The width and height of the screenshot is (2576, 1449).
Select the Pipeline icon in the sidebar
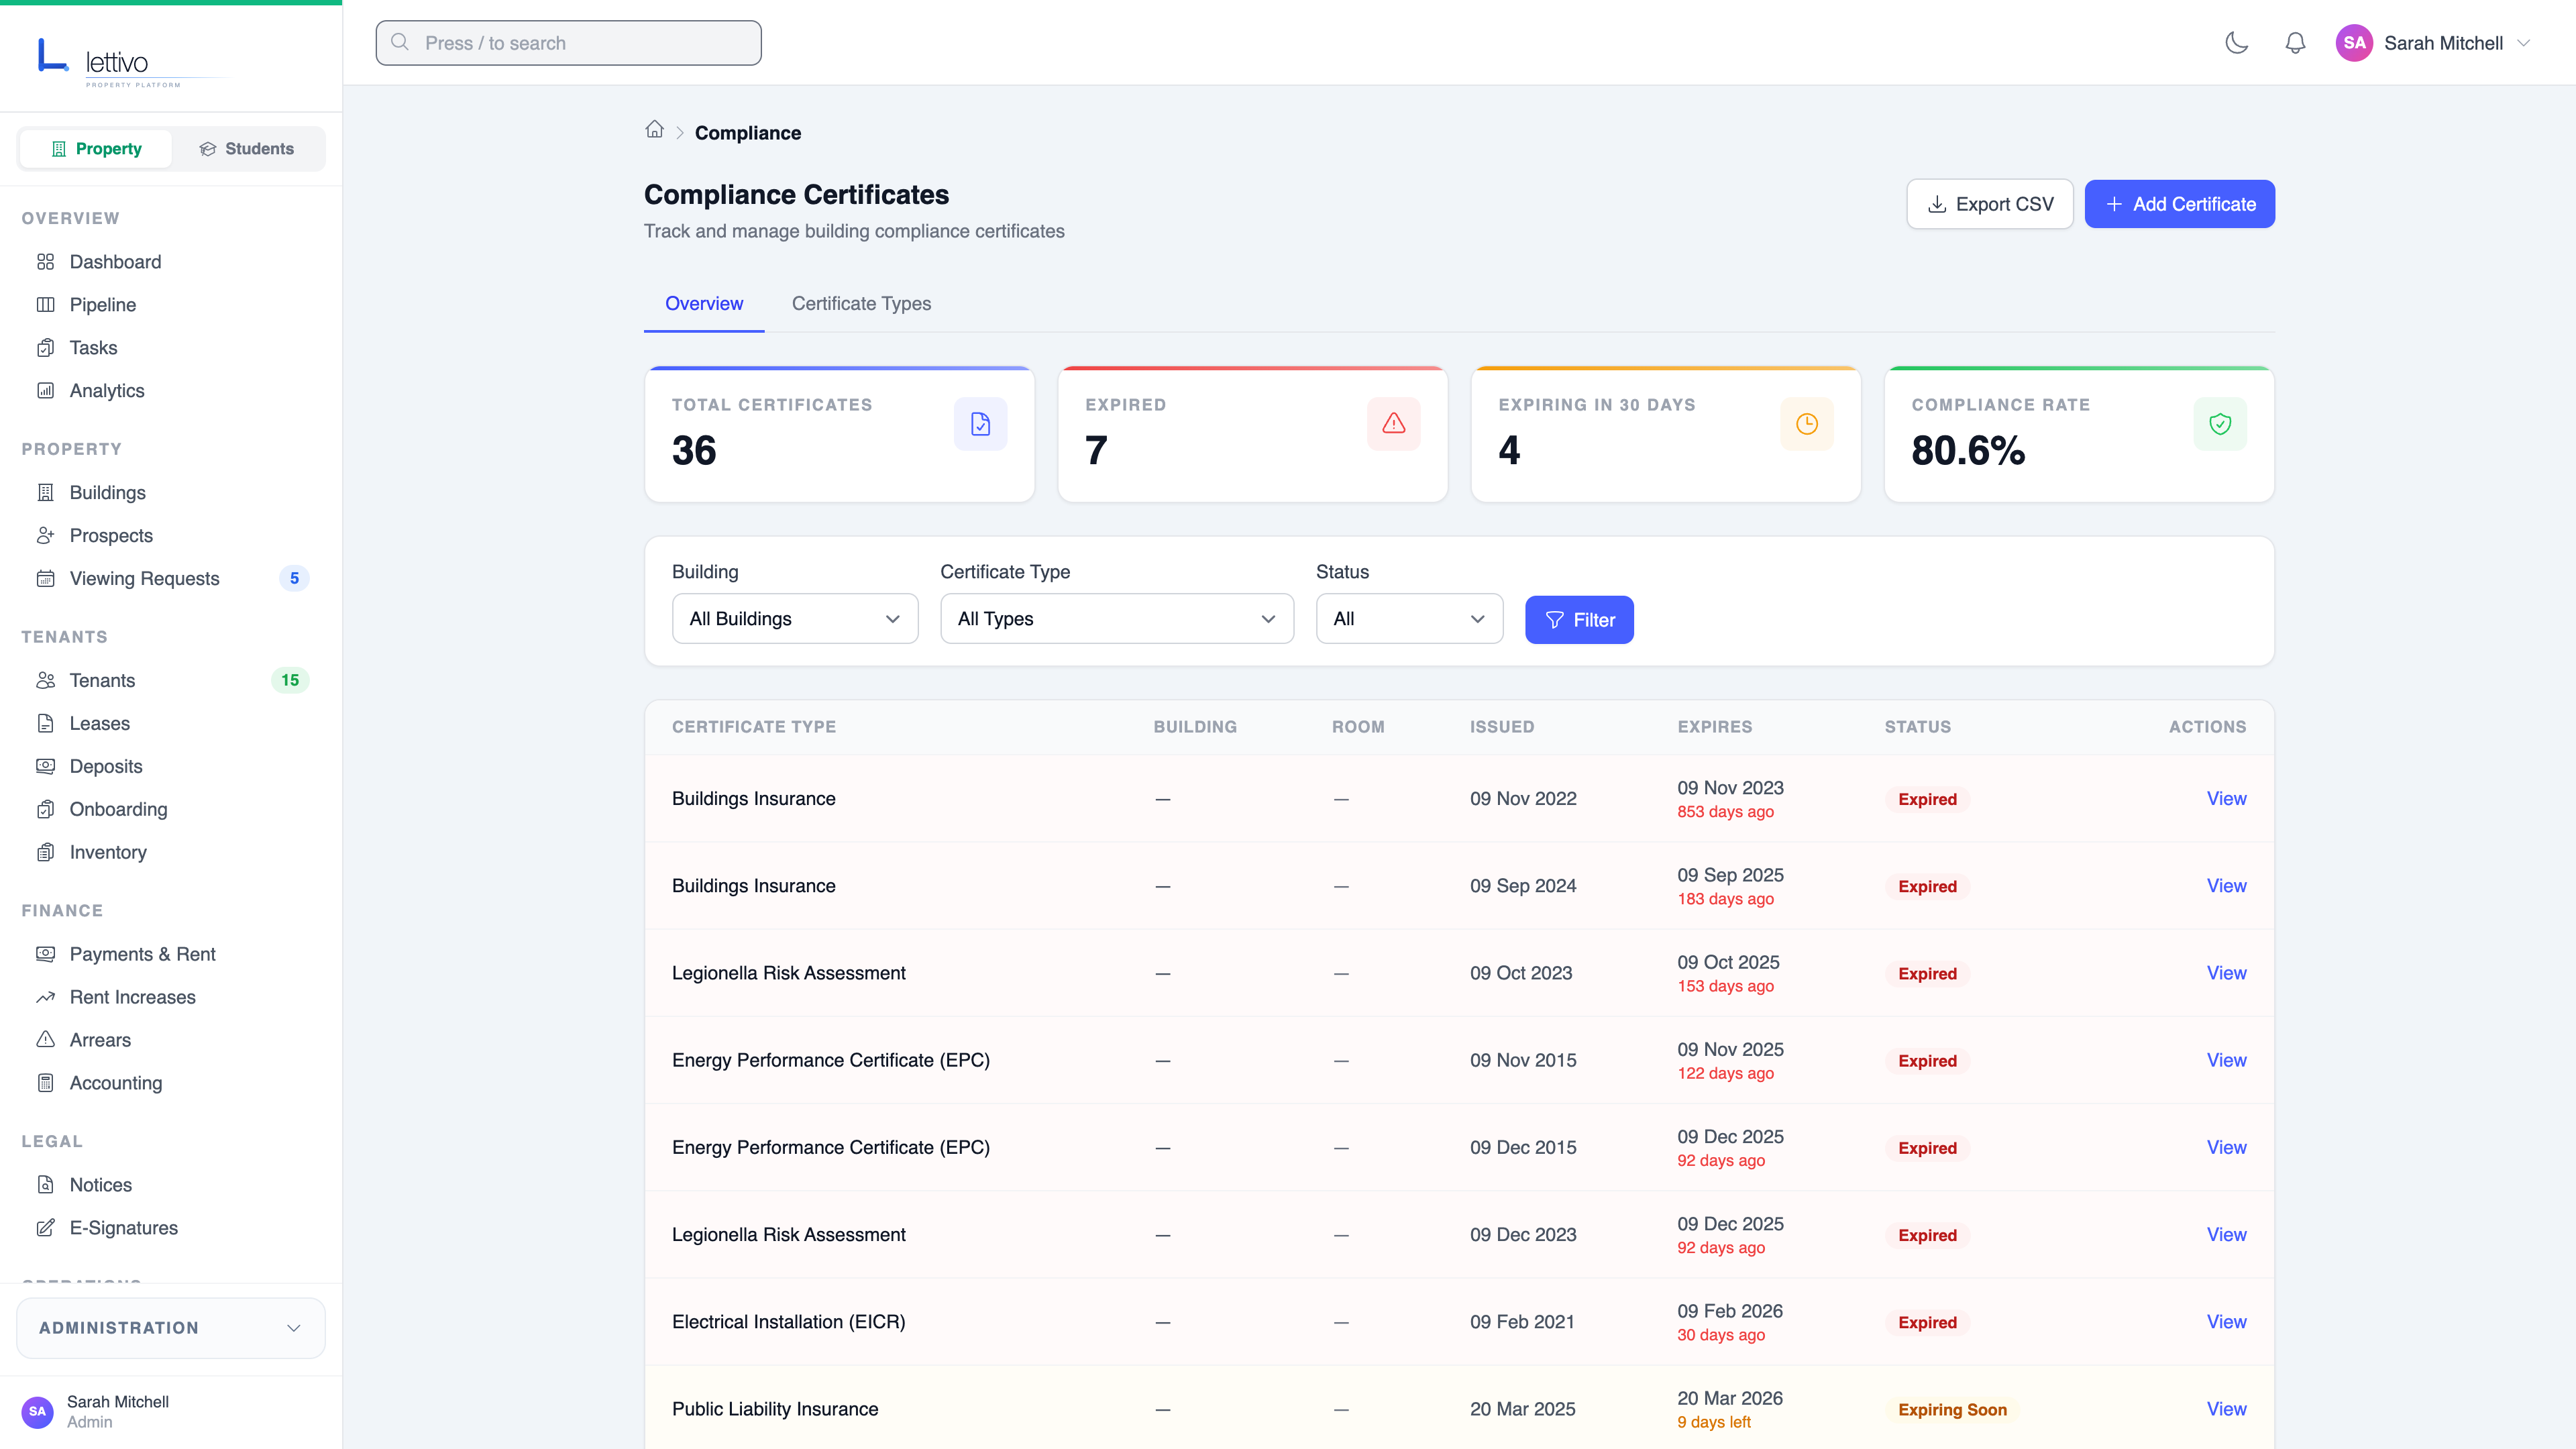pos(46,304)
